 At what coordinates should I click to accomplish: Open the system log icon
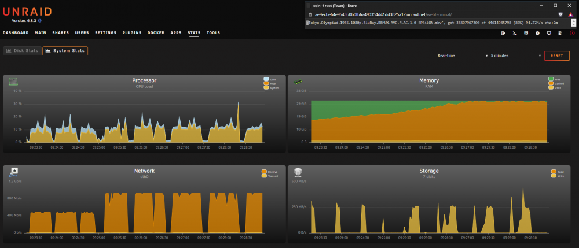point(560,33)
